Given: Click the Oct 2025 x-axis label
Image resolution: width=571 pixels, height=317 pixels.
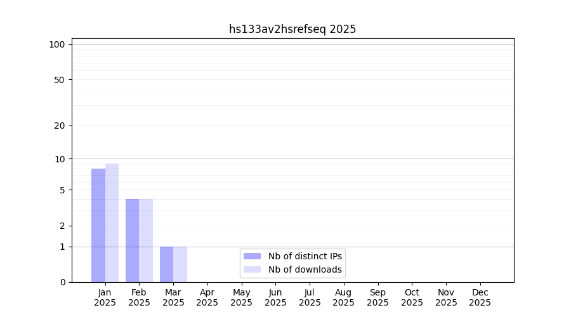Looking at the screenshot, I should [412, 297].
